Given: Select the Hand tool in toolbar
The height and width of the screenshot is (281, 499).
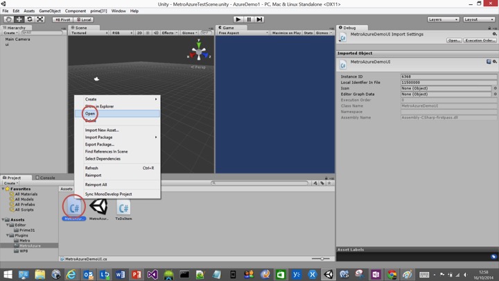Looking at the screenshot, I should tap(8, 19).
